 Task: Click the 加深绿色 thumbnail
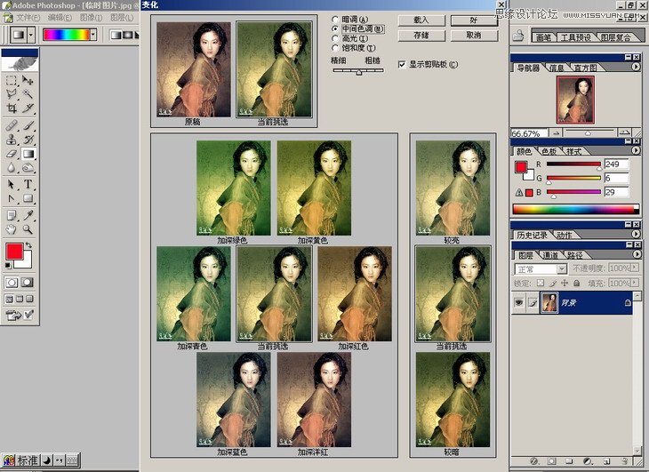click(234, 188)
